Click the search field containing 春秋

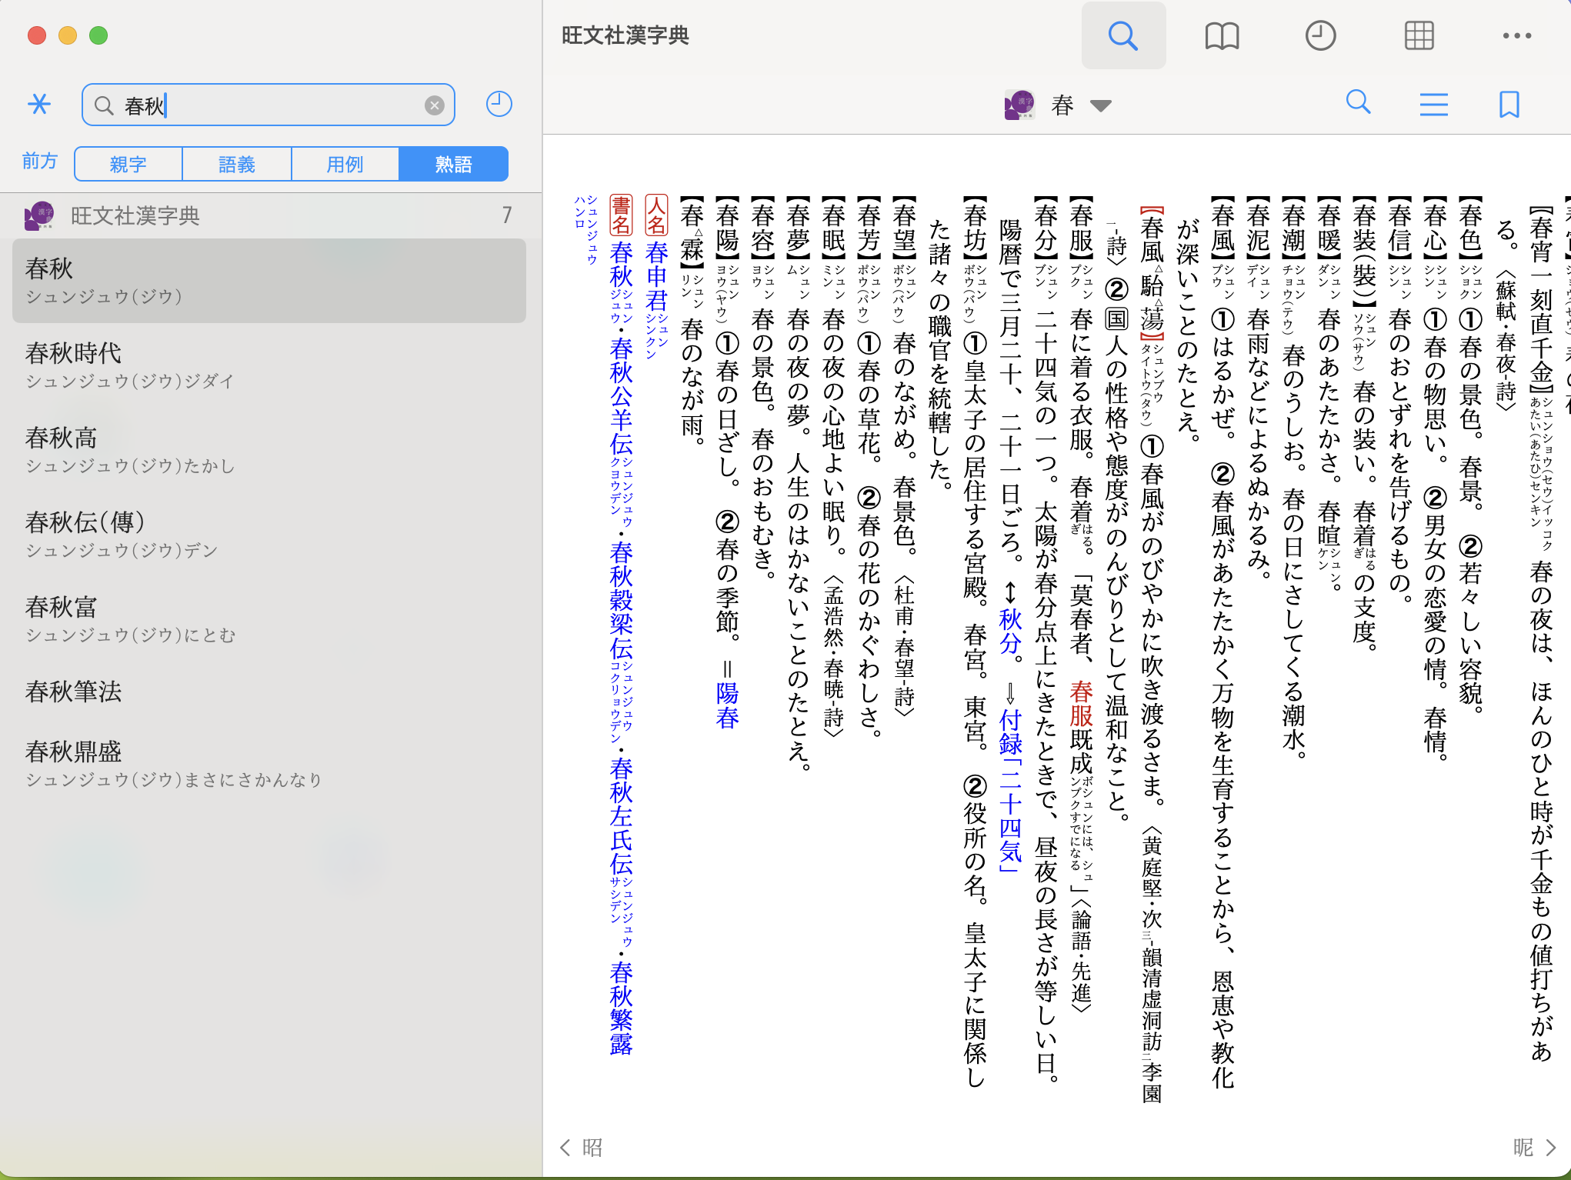268,105
